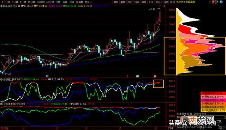Click the 30周期前成本59.2% orange legend swatch
The height and width of the screenshot is (130, 226).
click(x=213, y=104)
